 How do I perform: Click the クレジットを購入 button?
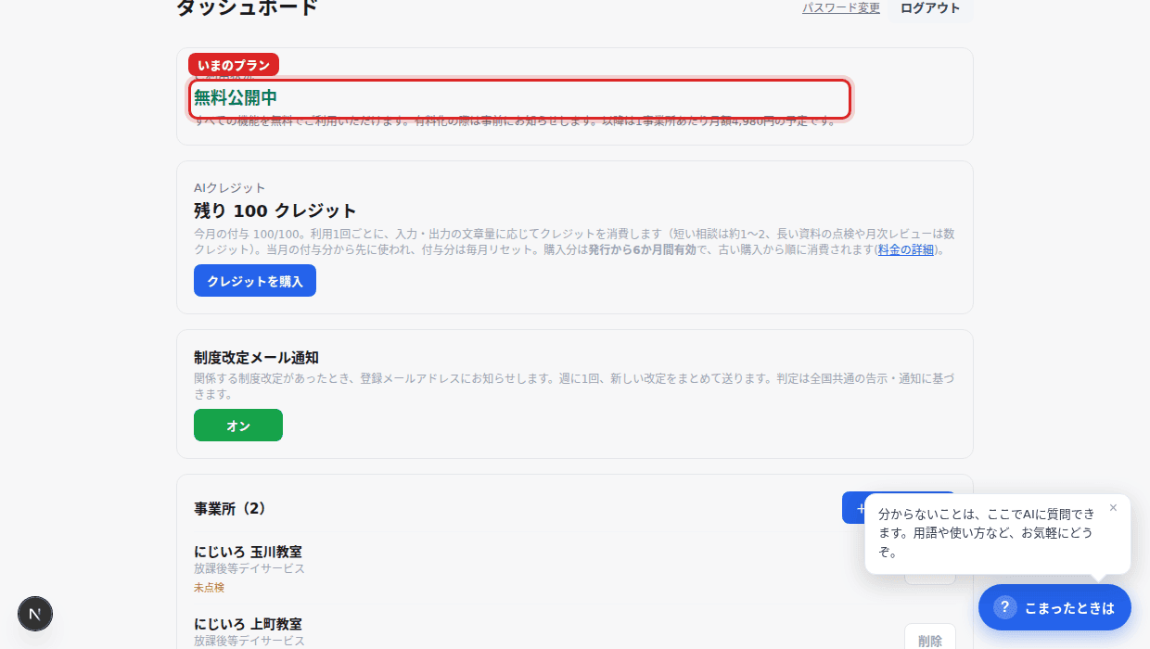pos(255,281)
